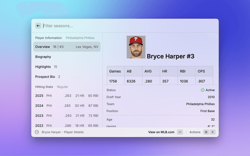Image resolution: width=250 pixels, height=156 pixels.
Task: Open the Actions menu
Action: point(195,132)
